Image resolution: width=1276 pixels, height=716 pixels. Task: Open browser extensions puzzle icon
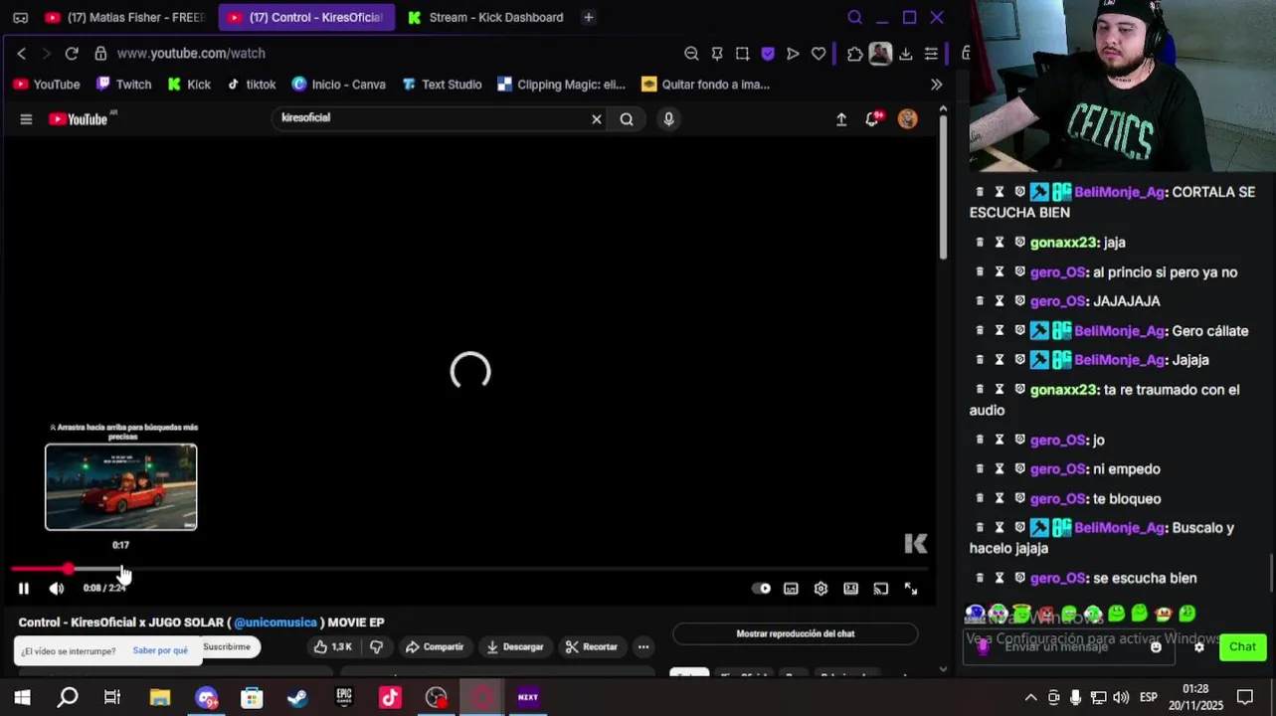[855, 54]
